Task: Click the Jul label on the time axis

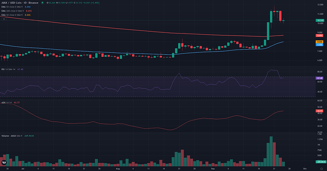Action: [x=23, y=169]
